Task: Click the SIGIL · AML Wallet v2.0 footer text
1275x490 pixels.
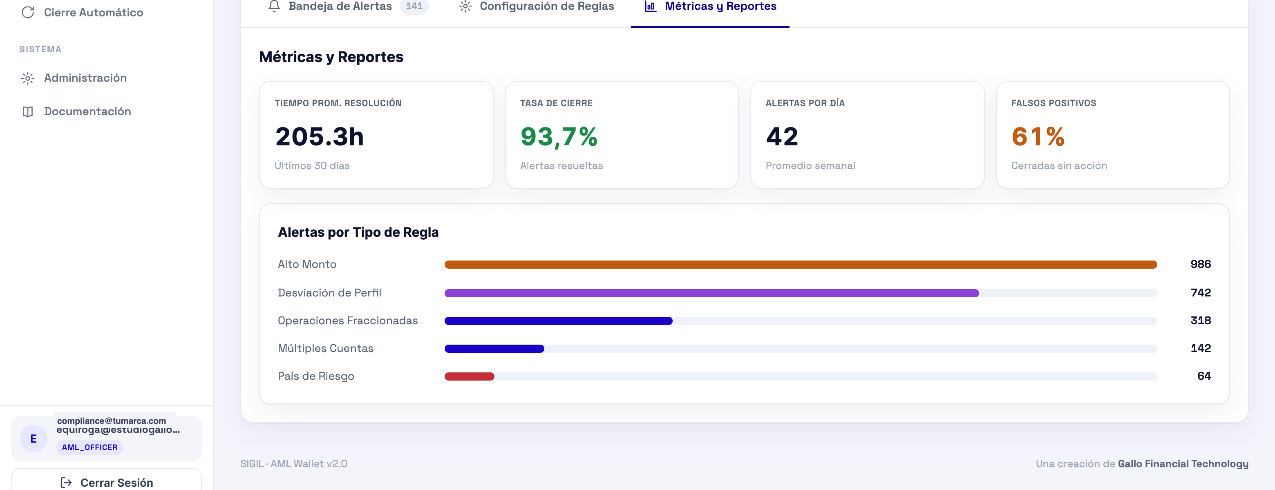Action: [293, 464]
